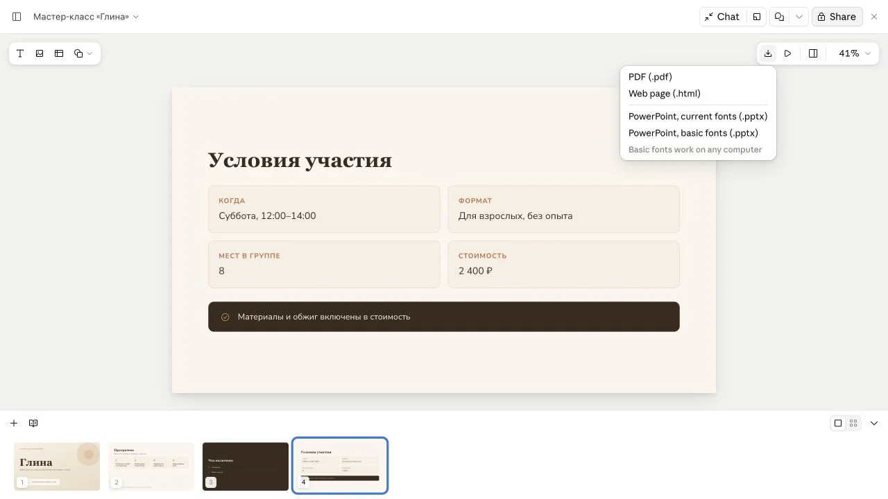Open the speaker notes book icon

33,423
